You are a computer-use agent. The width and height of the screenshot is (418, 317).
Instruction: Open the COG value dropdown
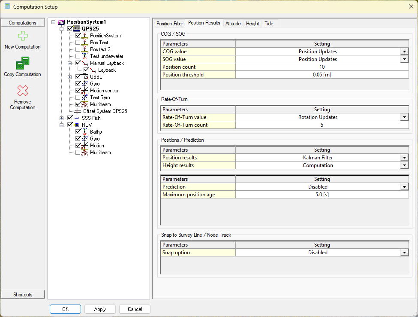[404, 52]
